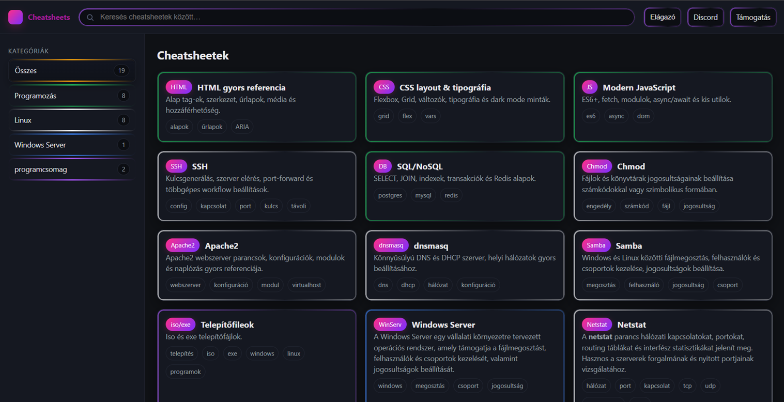Click the pink HTML badge icon

click(179, 87)
